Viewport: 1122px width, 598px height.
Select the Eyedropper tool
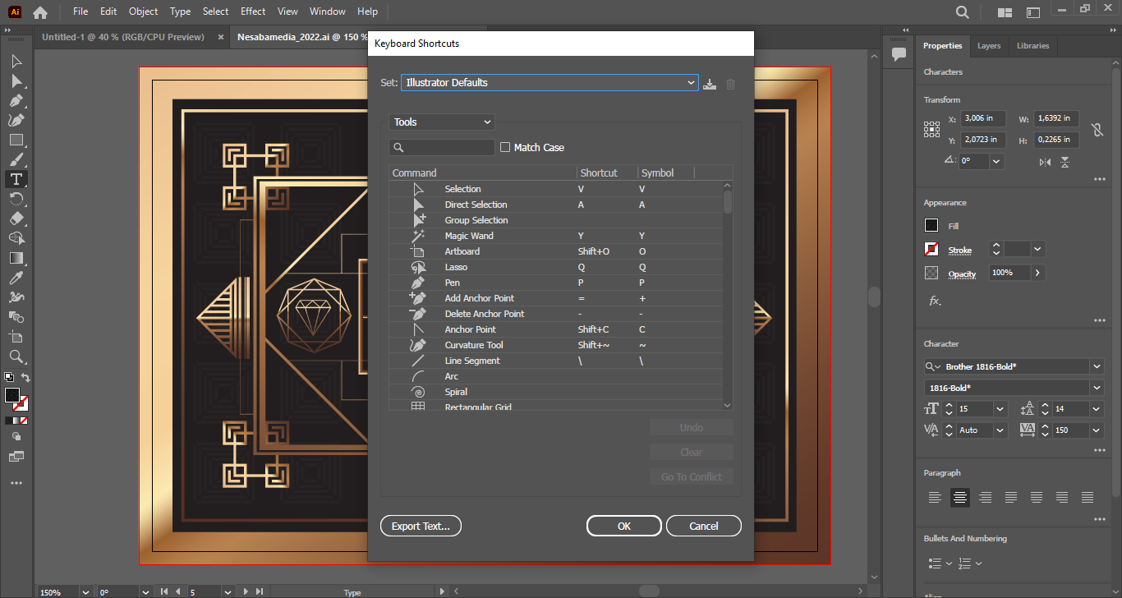[16, 278]
